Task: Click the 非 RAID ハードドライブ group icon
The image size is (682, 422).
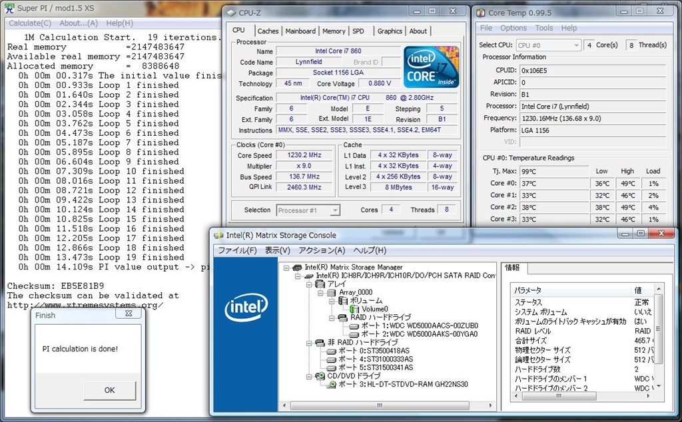Action: point(320,343)
